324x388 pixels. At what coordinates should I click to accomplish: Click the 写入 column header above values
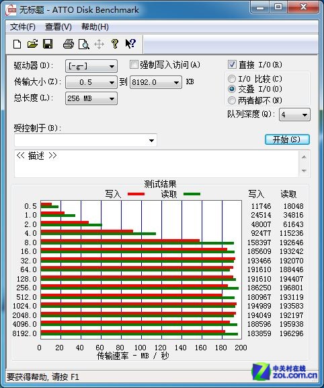pyautogui.click(x=256, y=194)
